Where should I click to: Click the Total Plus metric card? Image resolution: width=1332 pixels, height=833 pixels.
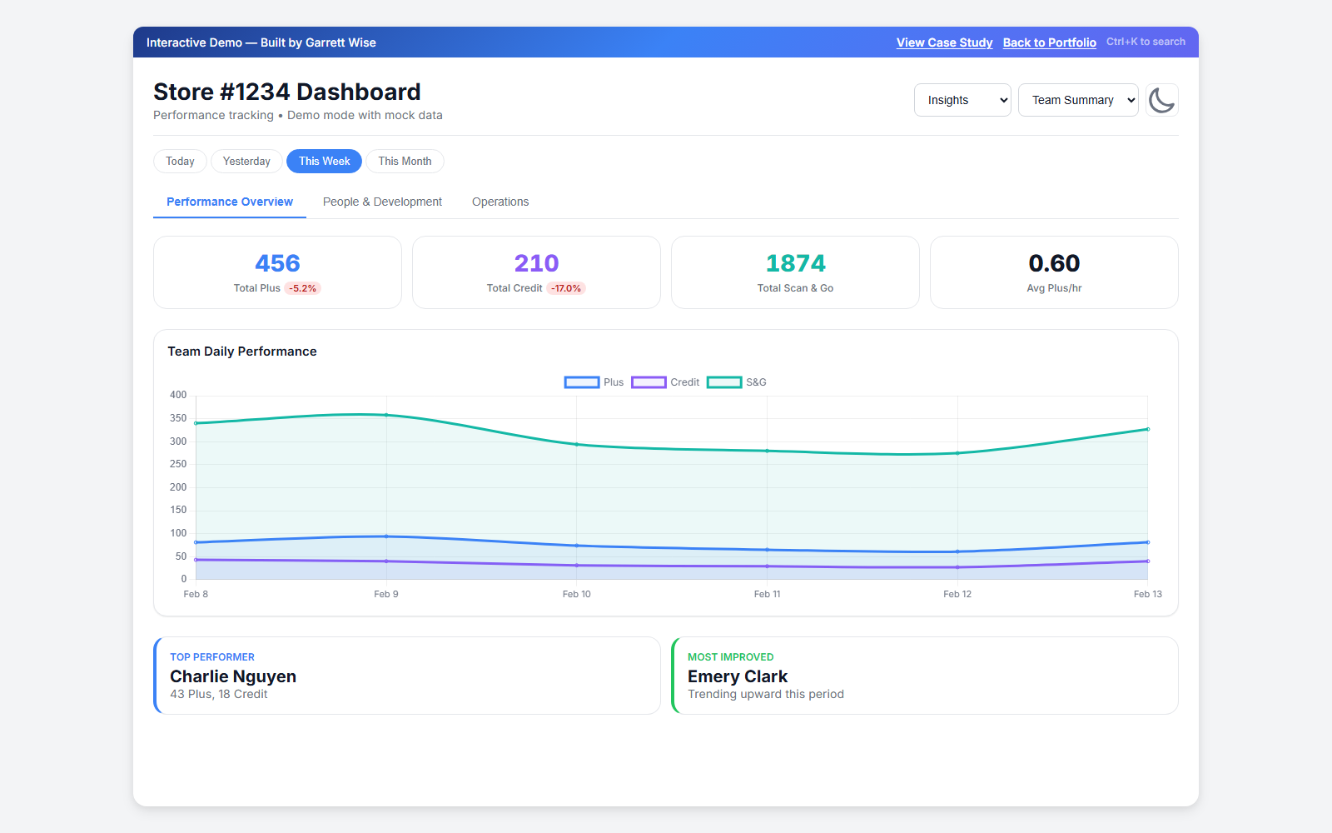click(277, 272)
